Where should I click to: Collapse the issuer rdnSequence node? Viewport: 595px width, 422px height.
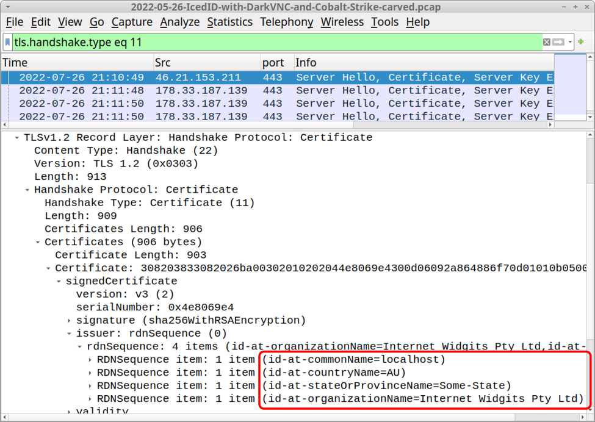[x=70, y=334]
